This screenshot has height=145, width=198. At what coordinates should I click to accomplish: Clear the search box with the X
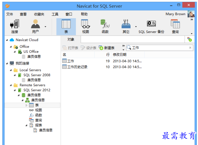(190, 48)
